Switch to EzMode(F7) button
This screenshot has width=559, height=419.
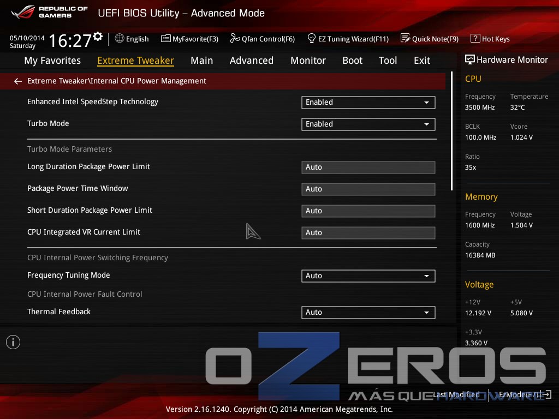click(525, 395)
